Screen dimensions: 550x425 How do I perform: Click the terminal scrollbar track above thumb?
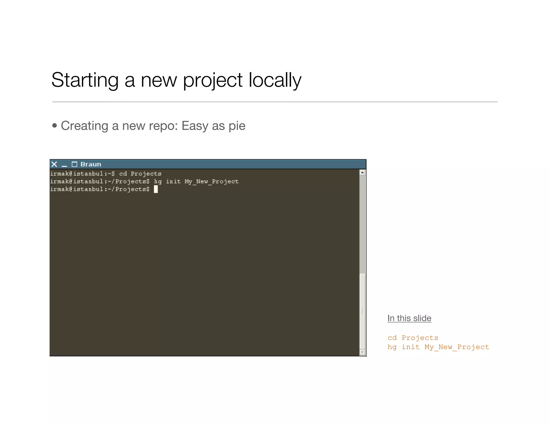coord(362,224)
